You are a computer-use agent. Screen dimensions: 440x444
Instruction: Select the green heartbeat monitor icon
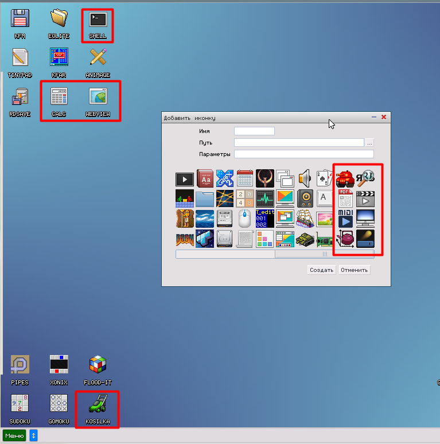(265, 199)
